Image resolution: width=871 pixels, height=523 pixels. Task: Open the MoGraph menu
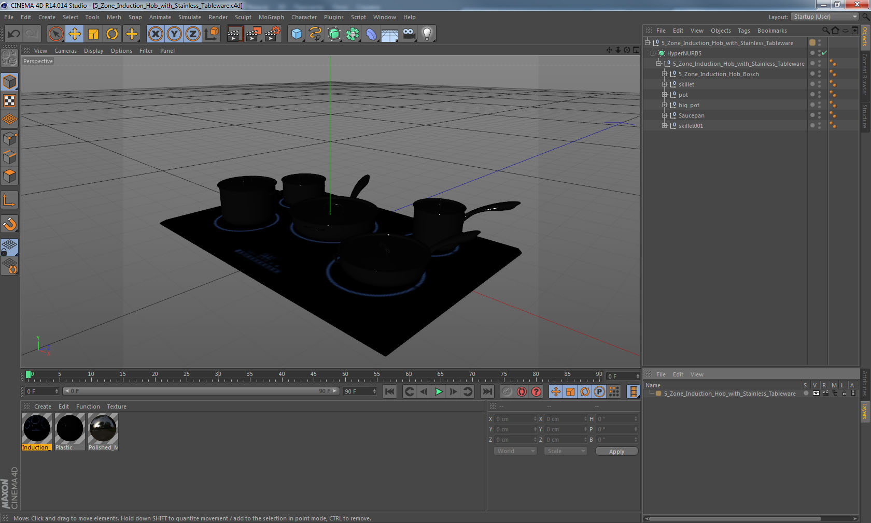(x=271, y=17)
